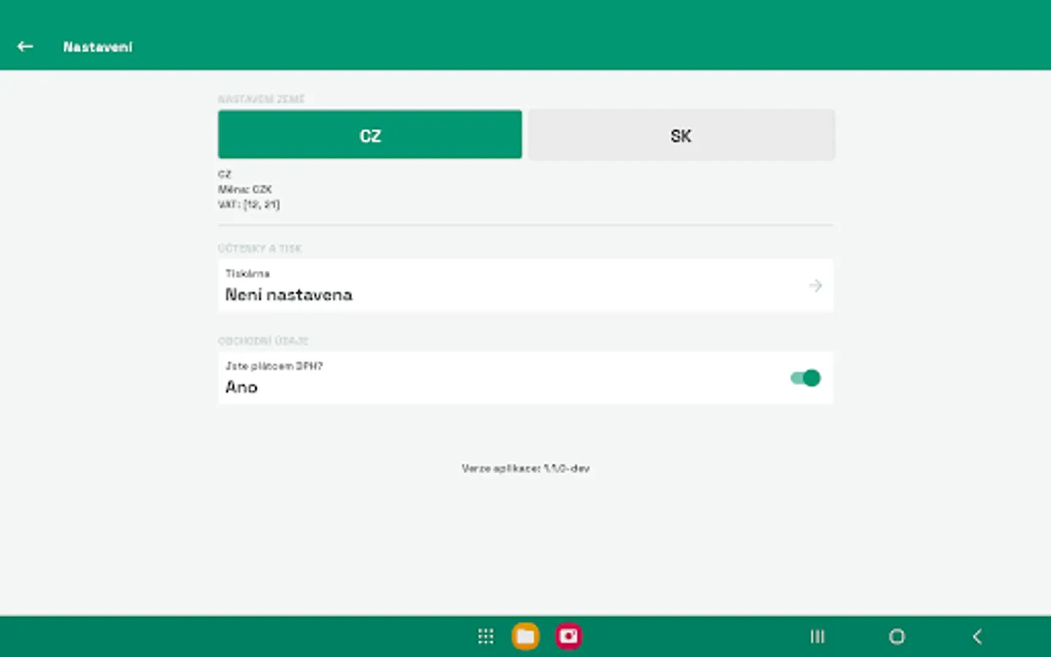The image size is (1051, 657).
Task: Tap the Android back chevron
Action: (977, 637)
